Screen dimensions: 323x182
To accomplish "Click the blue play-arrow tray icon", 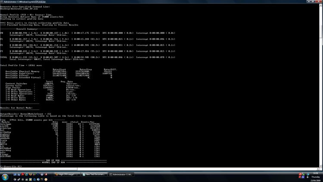I will pyautogui.click(x=303, y=177).
